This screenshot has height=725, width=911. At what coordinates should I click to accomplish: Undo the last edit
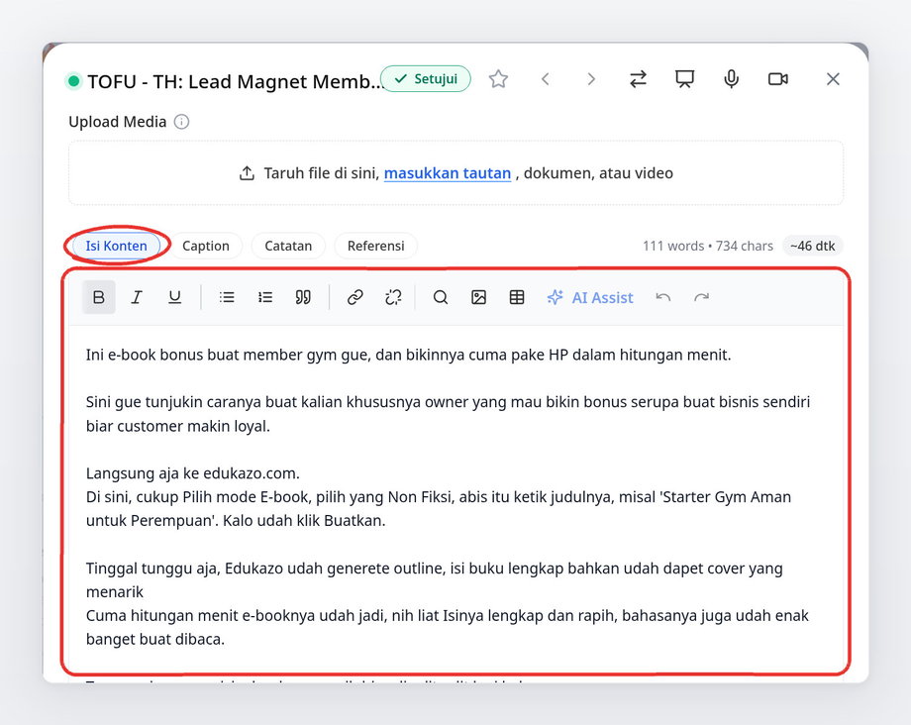point(662,297)
